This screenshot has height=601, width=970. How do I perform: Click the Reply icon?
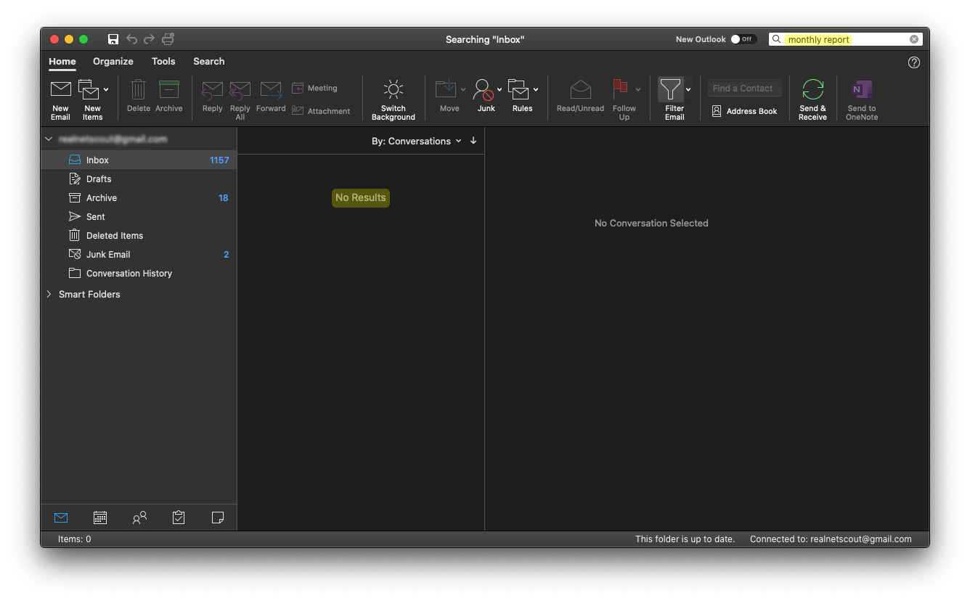(x=212, y=90)
